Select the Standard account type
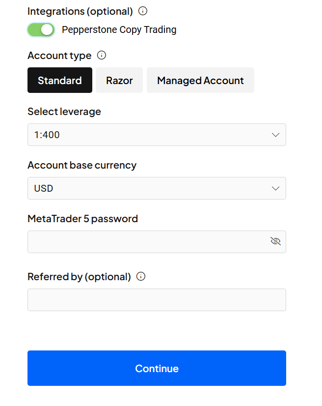The image size is (322, 406). click(60, 80)
